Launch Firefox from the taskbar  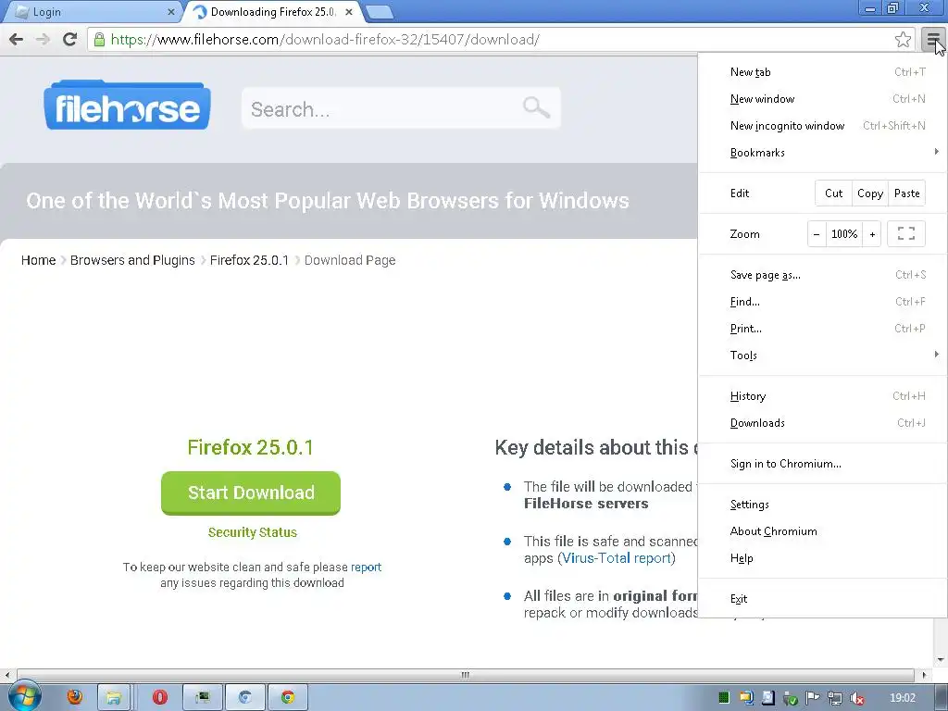[x=74, y=697]
